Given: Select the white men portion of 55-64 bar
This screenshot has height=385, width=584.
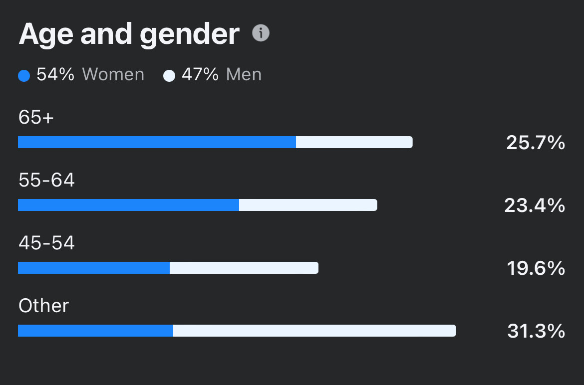Looking at the screenshot, I should [308, 205].
